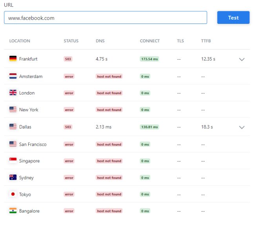255x225 pixels.
Task: Click the error badge in London row
Action: tap(69, 93)
